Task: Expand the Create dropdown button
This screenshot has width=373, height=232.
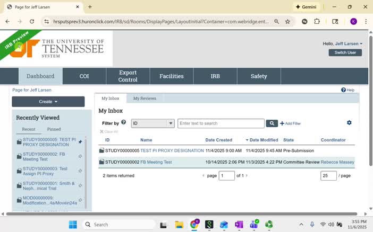Action: [48, 102]
